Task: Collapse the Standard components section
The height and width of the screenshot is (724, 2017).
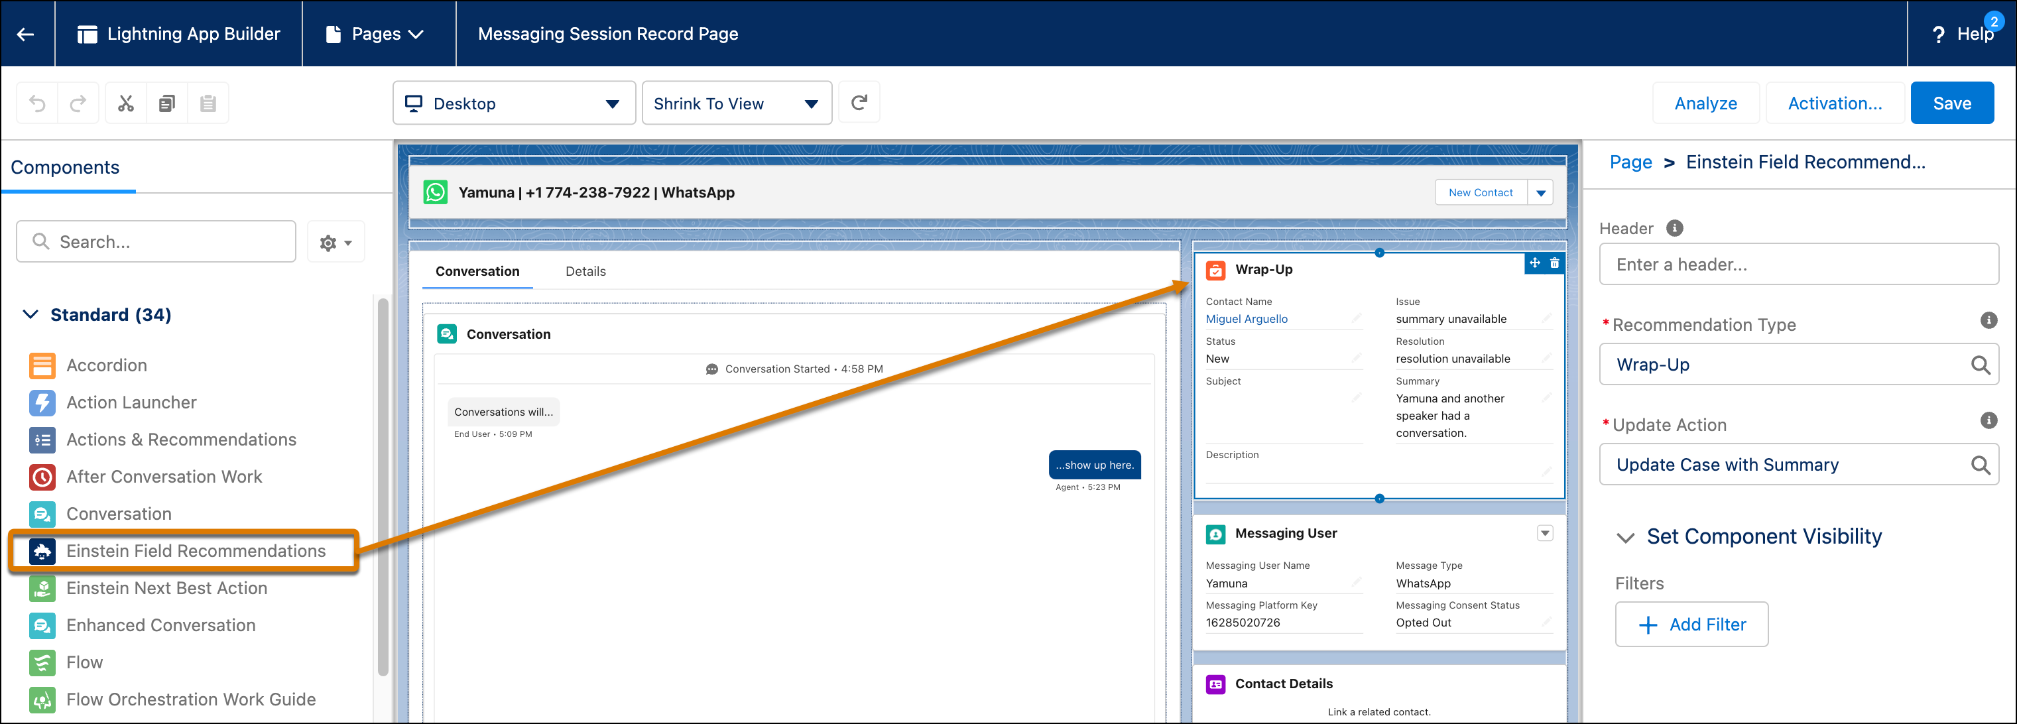Action: (31, 315)
